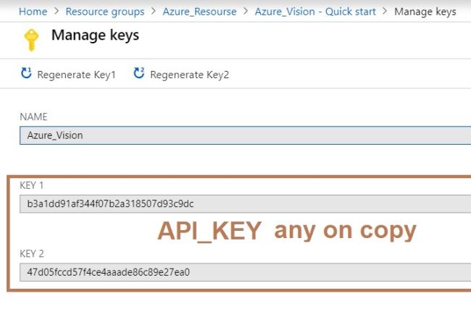The height and width of the screenshot is (317, 471).
Task: Go to Home breadcrumb link
Action: (x=33, y=12)
